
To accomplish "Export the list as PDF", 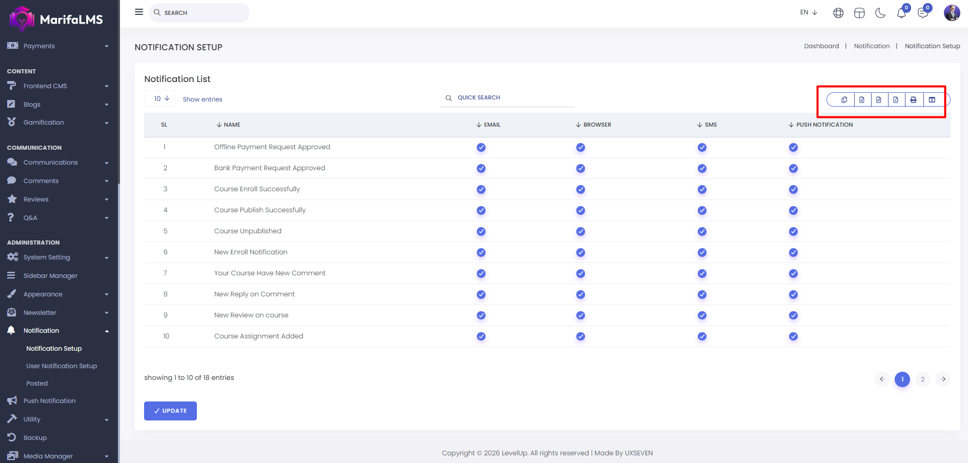I will click(896, 100).
